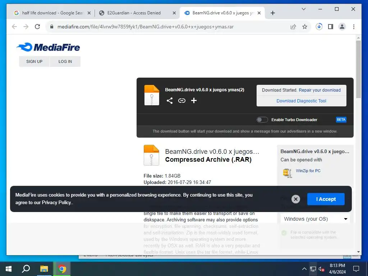This screenshot has width=368, height=276.
Task: Enable Turbo Downloader toggle
Action: click(x=262, y=120)
